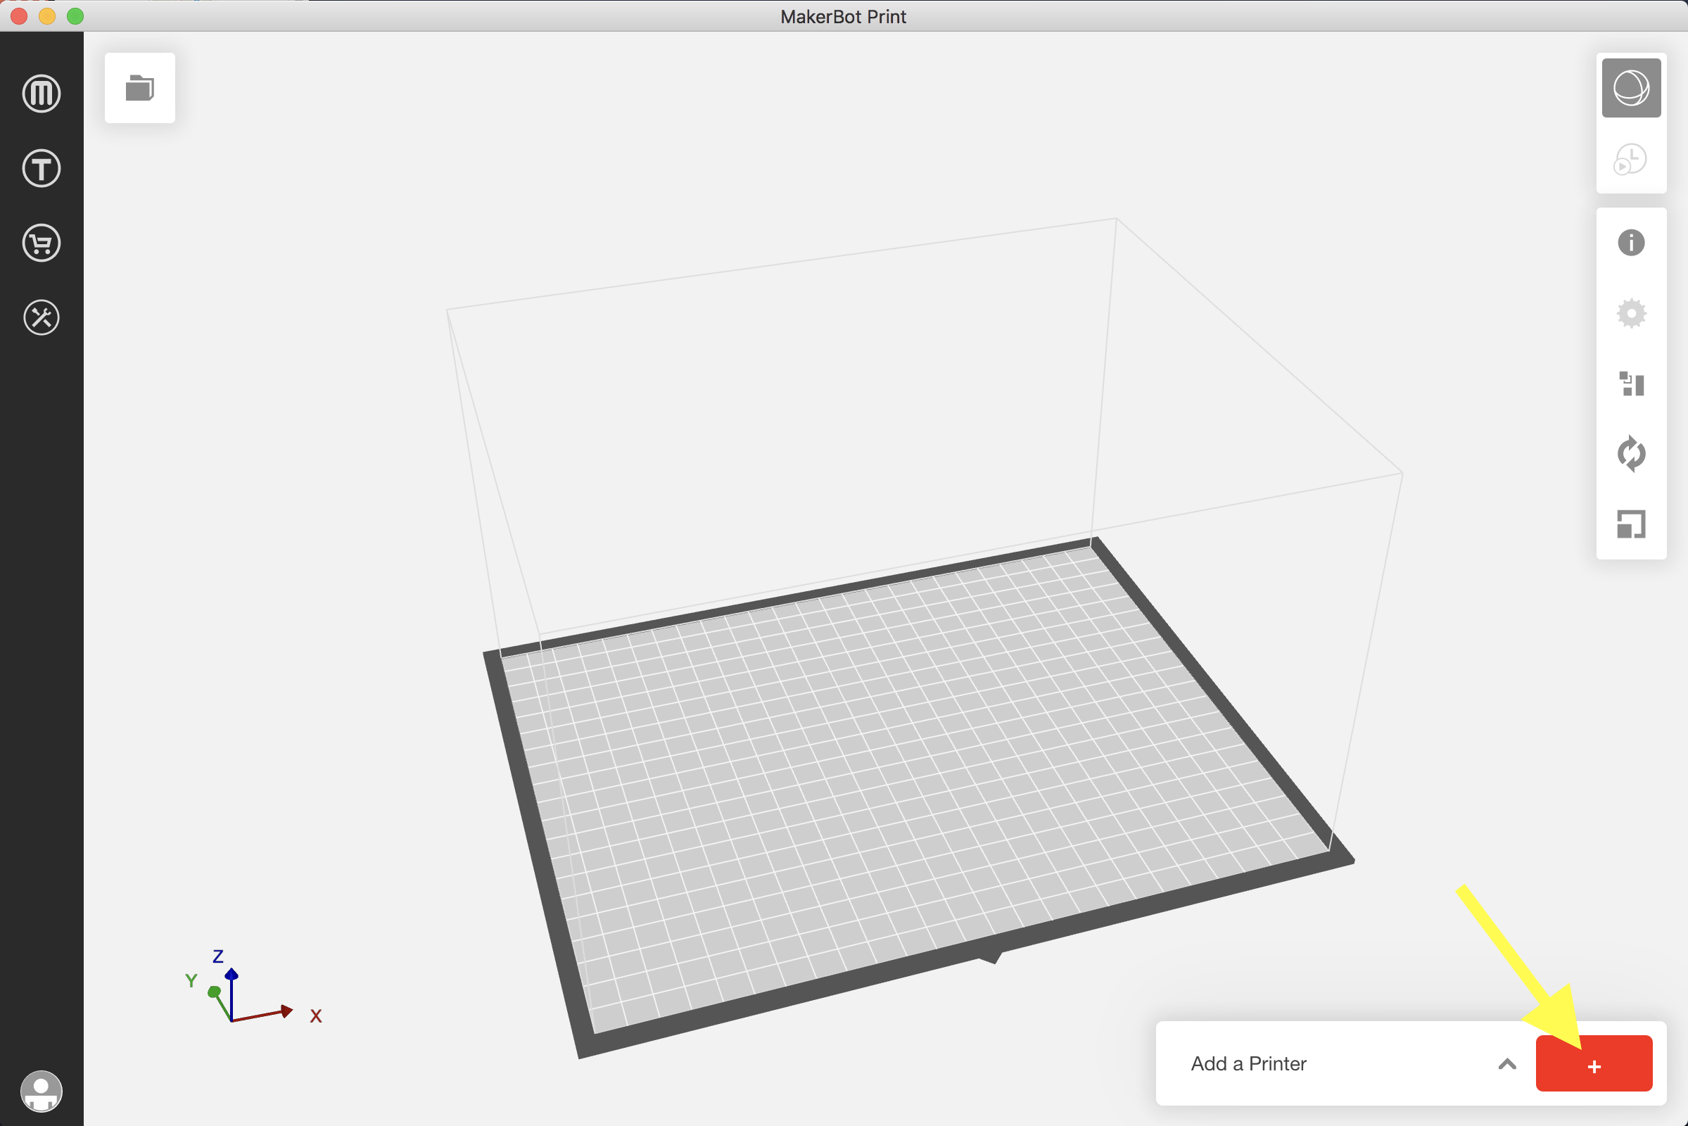Click the MakerBot Print window title

pos(844,16)
